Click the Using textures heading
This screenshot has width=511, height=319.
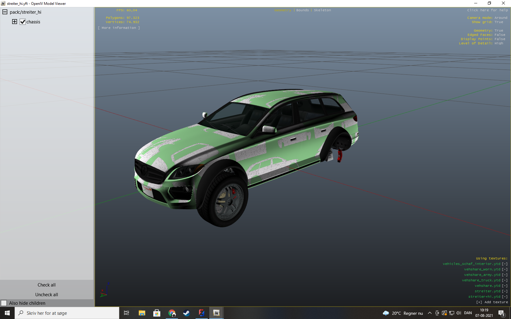click(x=492, y=259)
